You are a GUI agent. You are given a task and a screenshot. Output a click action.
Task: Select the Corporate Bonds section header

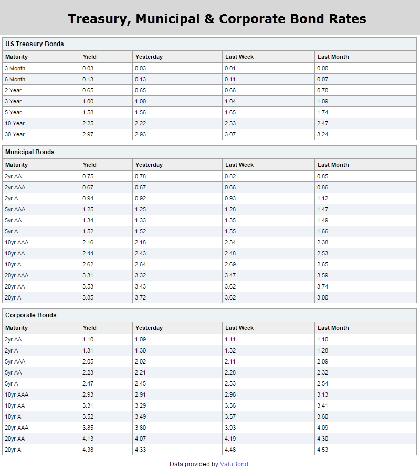pos(31,315)
